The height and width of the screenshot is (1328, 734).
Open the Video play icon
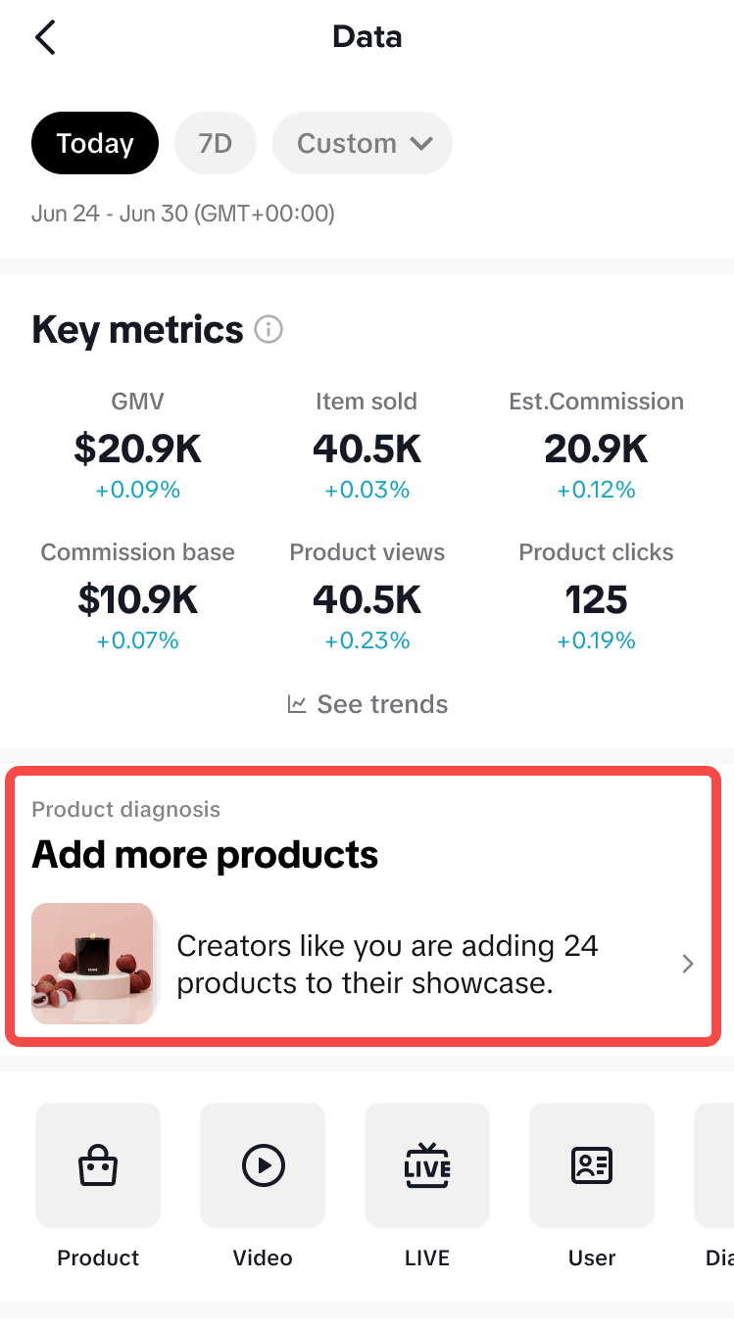tap(263, 1165)
